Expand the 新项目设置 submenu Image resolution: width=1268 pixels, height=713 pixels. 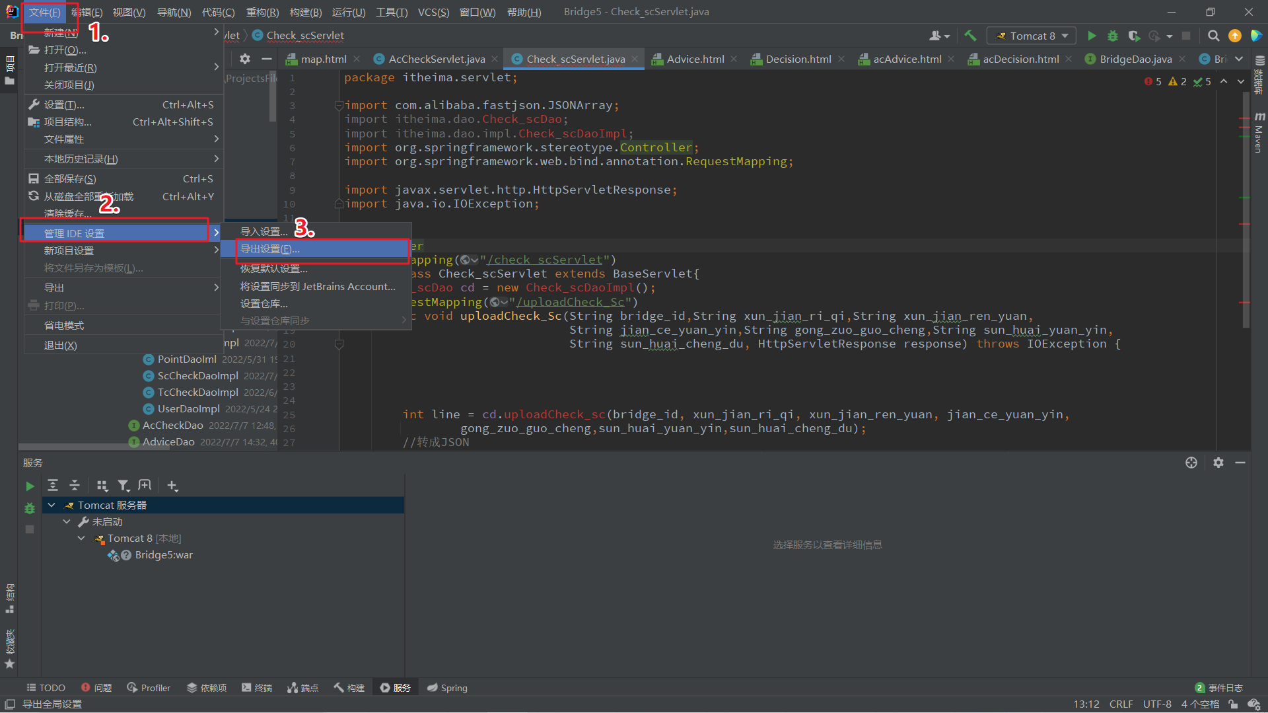tap(123, 250)
